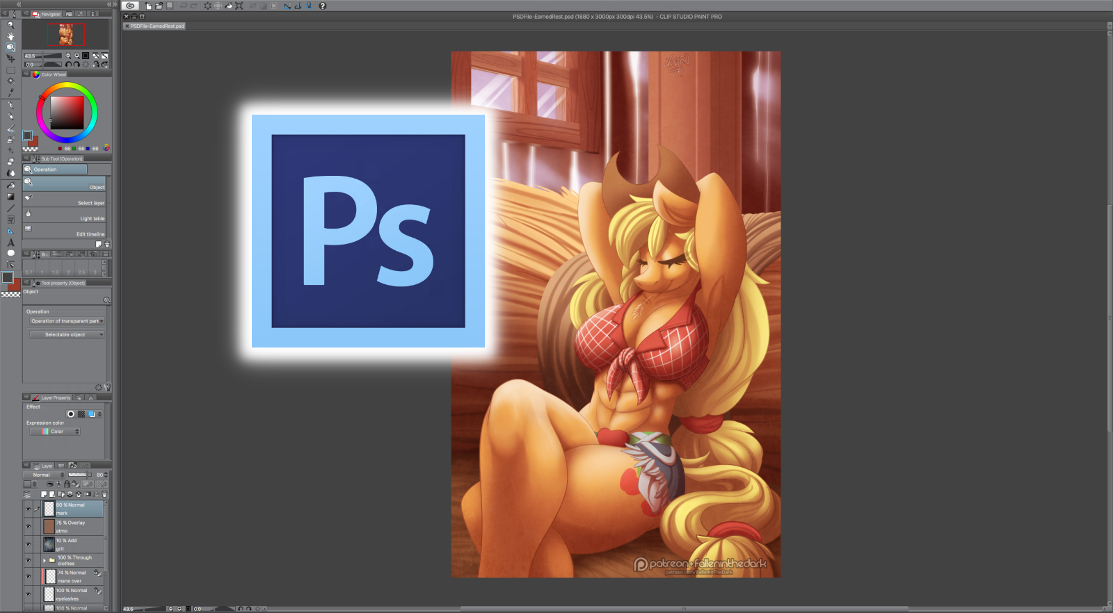Choose the 'Object' sub tool
The image size is (1113, 613).
tap(64, 184)
